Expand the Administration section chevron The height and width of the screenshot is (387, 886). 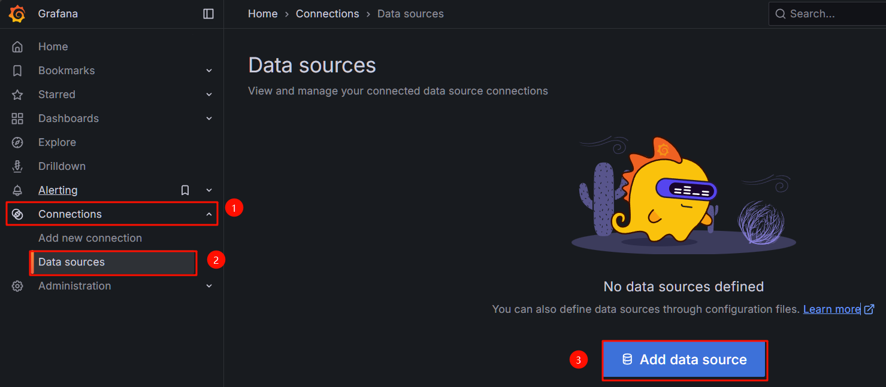coord(209,286)
